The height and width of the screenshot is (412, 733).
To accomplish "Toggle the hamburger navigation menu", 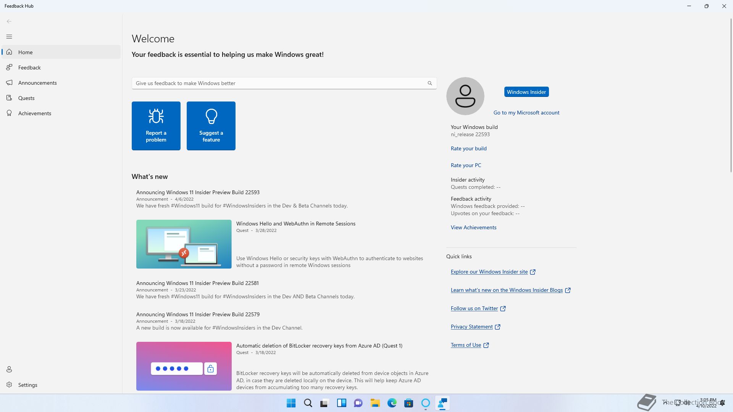I will click(x=9, y=37).
